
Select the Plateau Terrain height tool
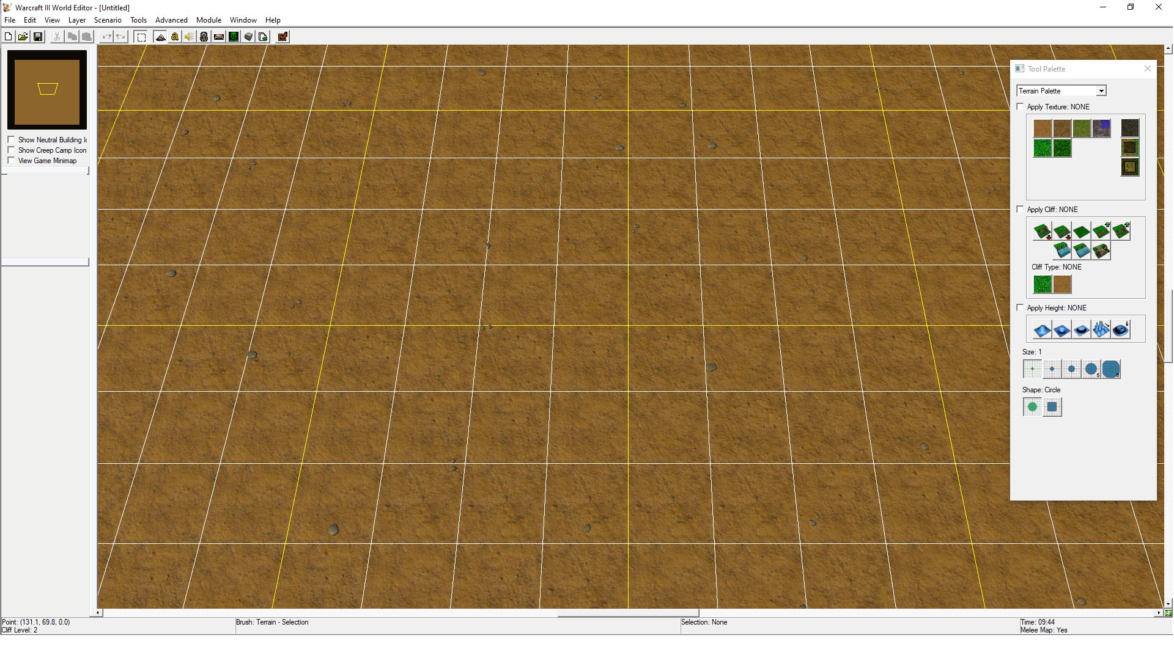click(1080, 329)
